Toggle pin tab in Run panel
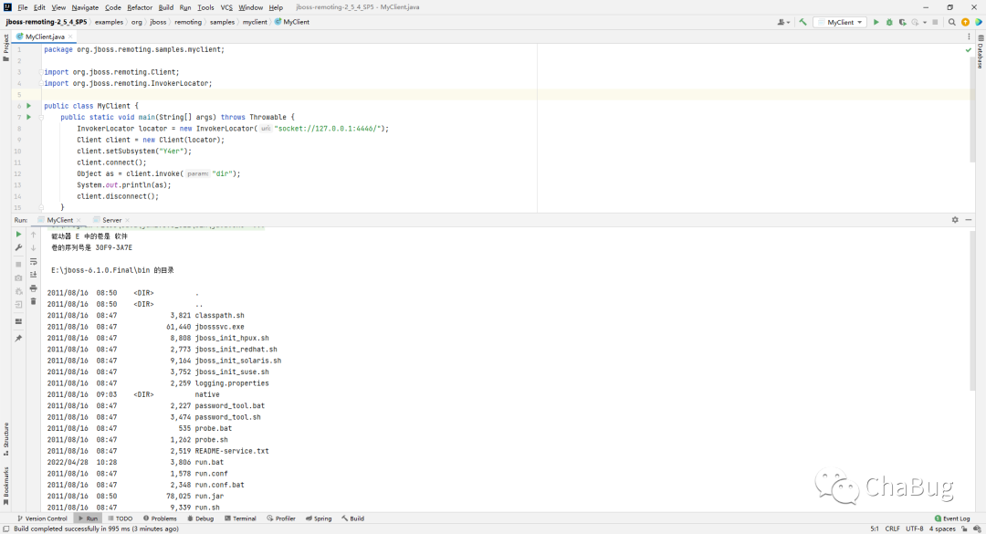Viewport: 986px width, 534px height. click(x=18, y=339)
